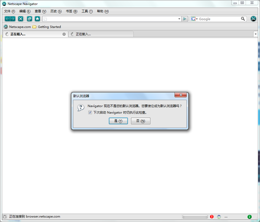This screenshot has height=222, width=260.
Task: Open the Getting Started bookmark folder
Action: coord(47,27)
